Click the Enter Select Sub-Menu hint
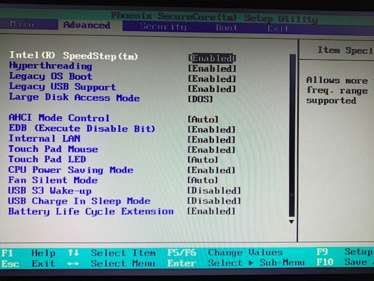Screen dimensions: 374x281 tap(236, 263)
